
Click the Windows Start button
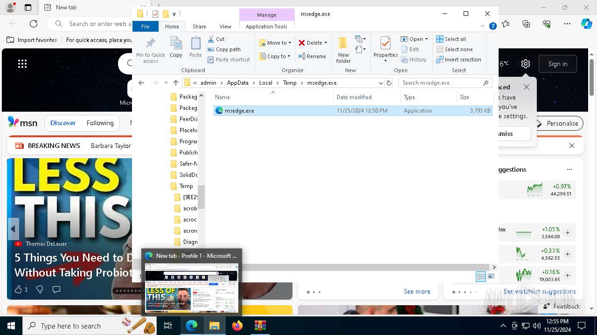(x=11, y=326)
